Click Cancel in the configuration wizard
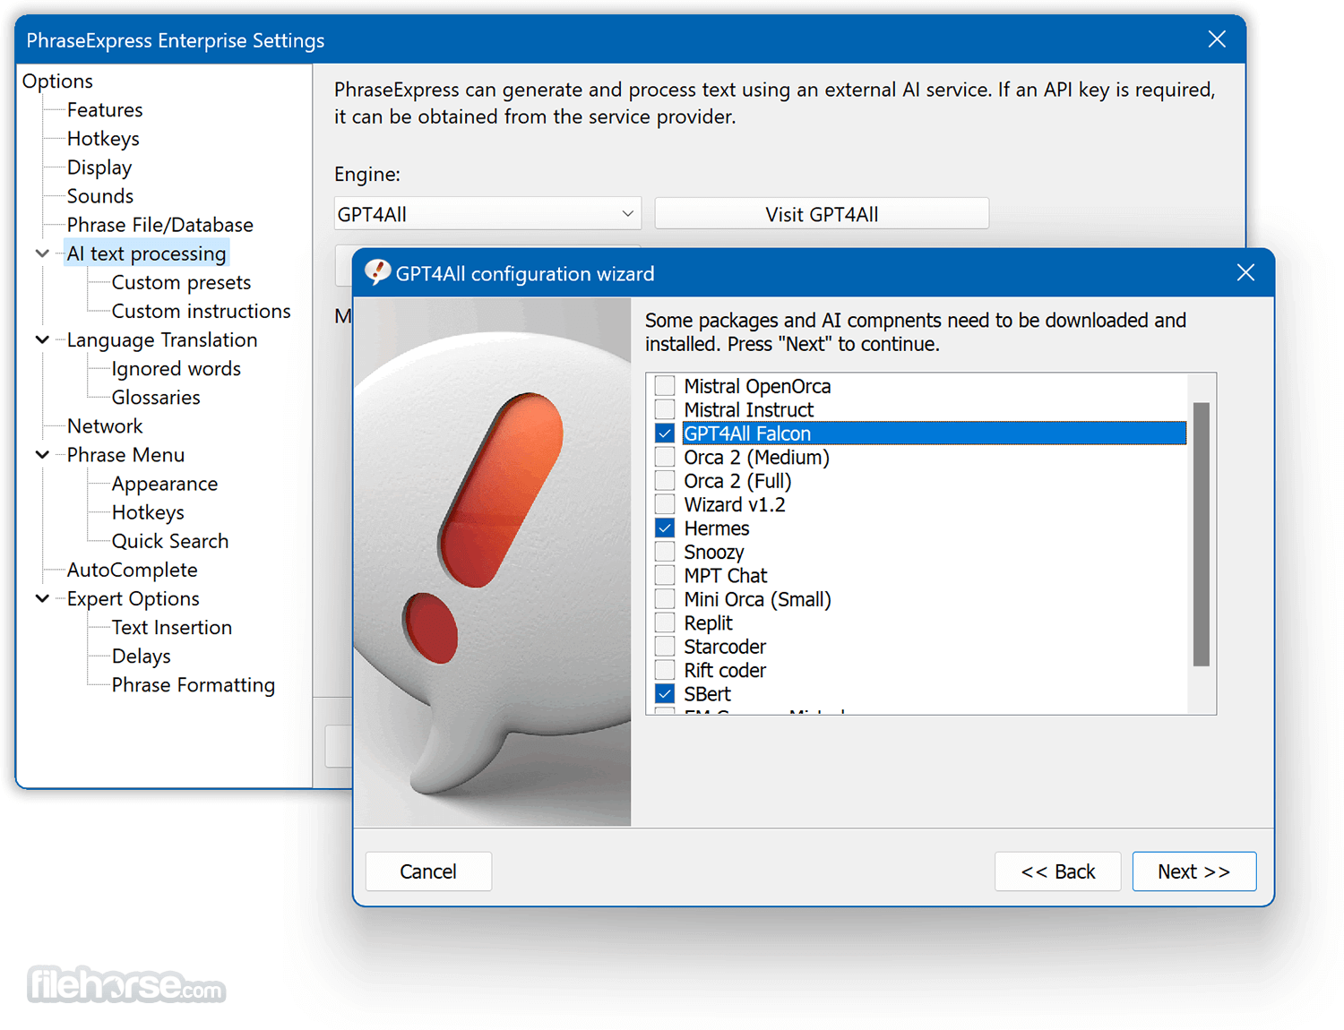Screen dimensions: 1344x1030 [x=428, y=871]
